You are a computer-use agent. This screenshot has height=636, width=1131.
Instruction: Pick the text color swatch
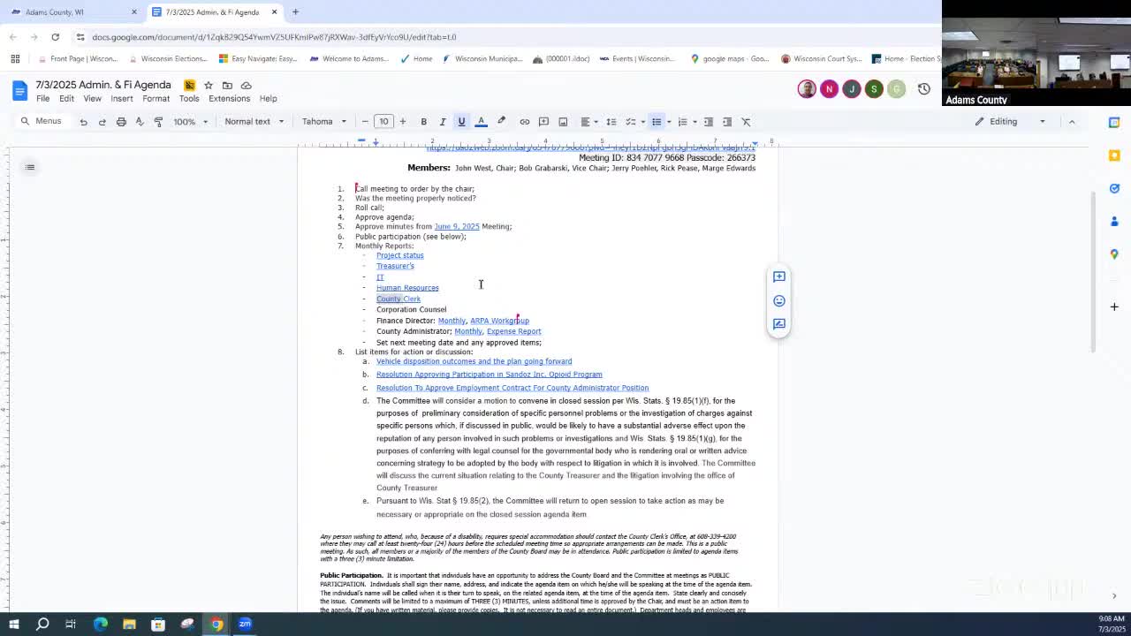(x=481, y=122)
